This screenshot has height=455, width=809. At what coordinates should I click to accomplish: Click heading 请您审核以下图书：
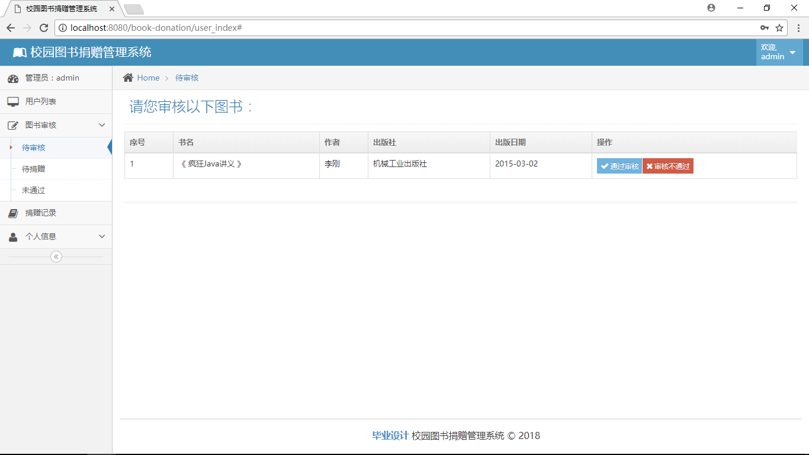click(x=192, y=107)
